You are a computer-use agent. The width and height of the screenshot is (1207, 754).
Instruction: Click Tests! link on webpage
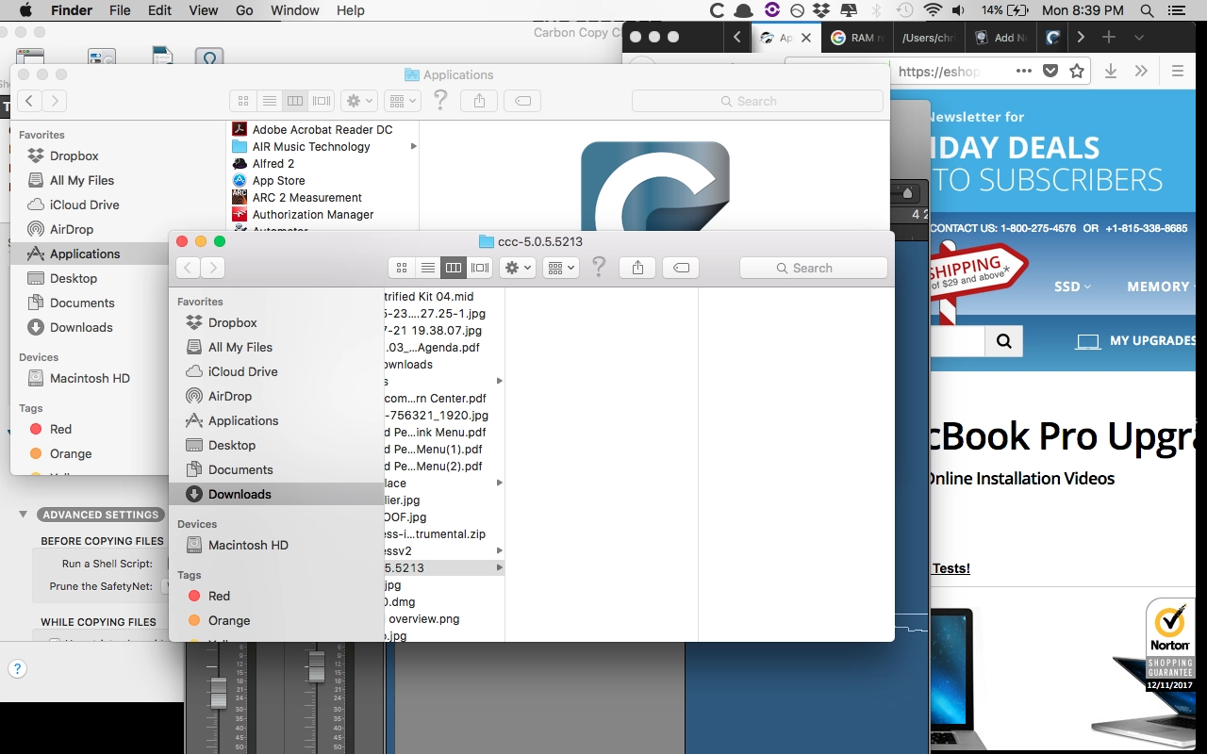[x=951, y=568]
